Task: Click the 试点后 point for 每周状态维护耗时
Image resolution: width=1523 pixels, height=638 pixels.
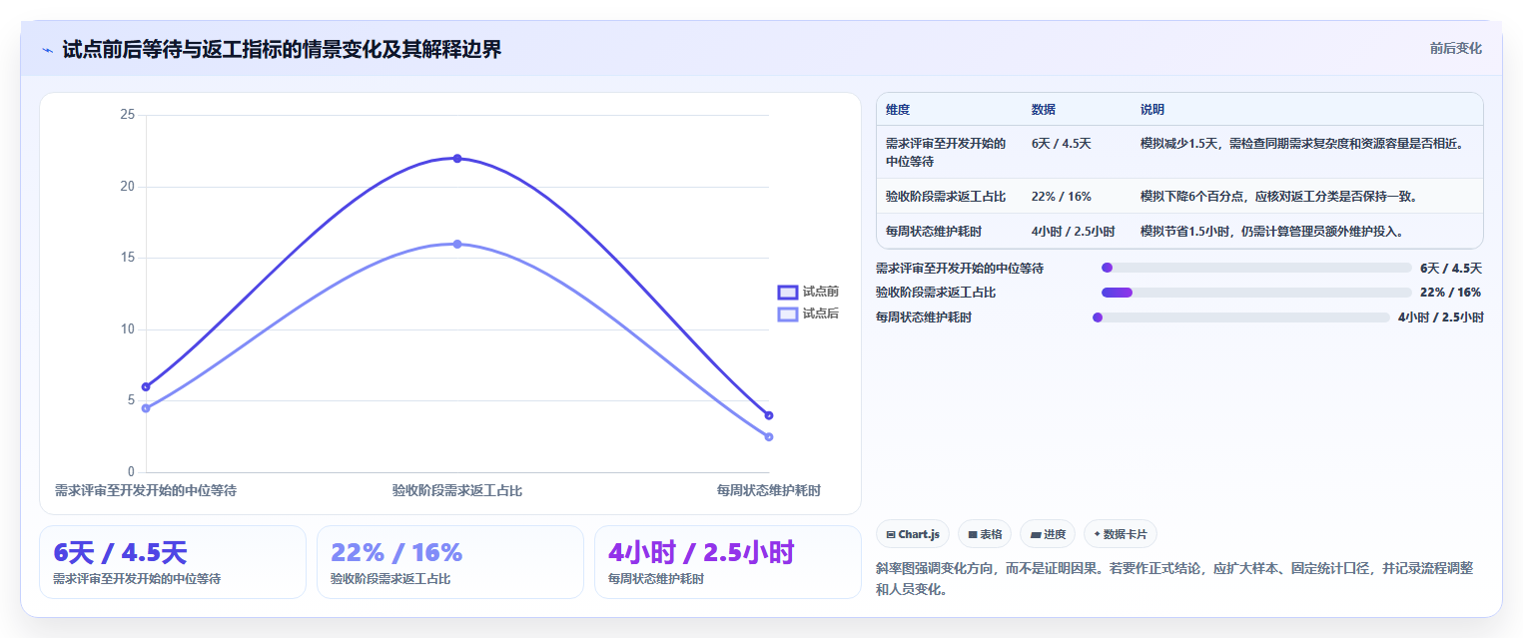Action: click(768, 436)
